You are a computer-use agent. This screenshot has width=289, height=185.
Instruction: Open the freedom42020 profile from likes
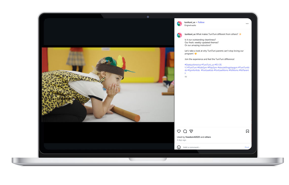point(193,137)
